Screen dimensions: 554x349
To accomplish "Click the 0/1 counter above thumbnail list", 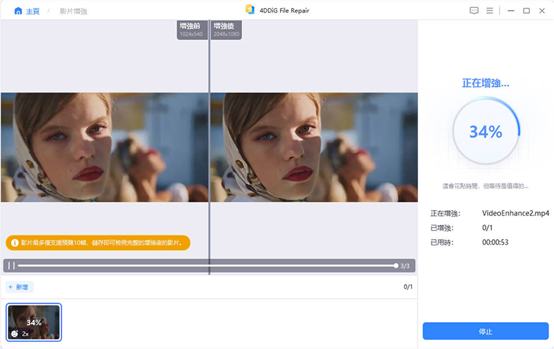I will tap(408, 287).
